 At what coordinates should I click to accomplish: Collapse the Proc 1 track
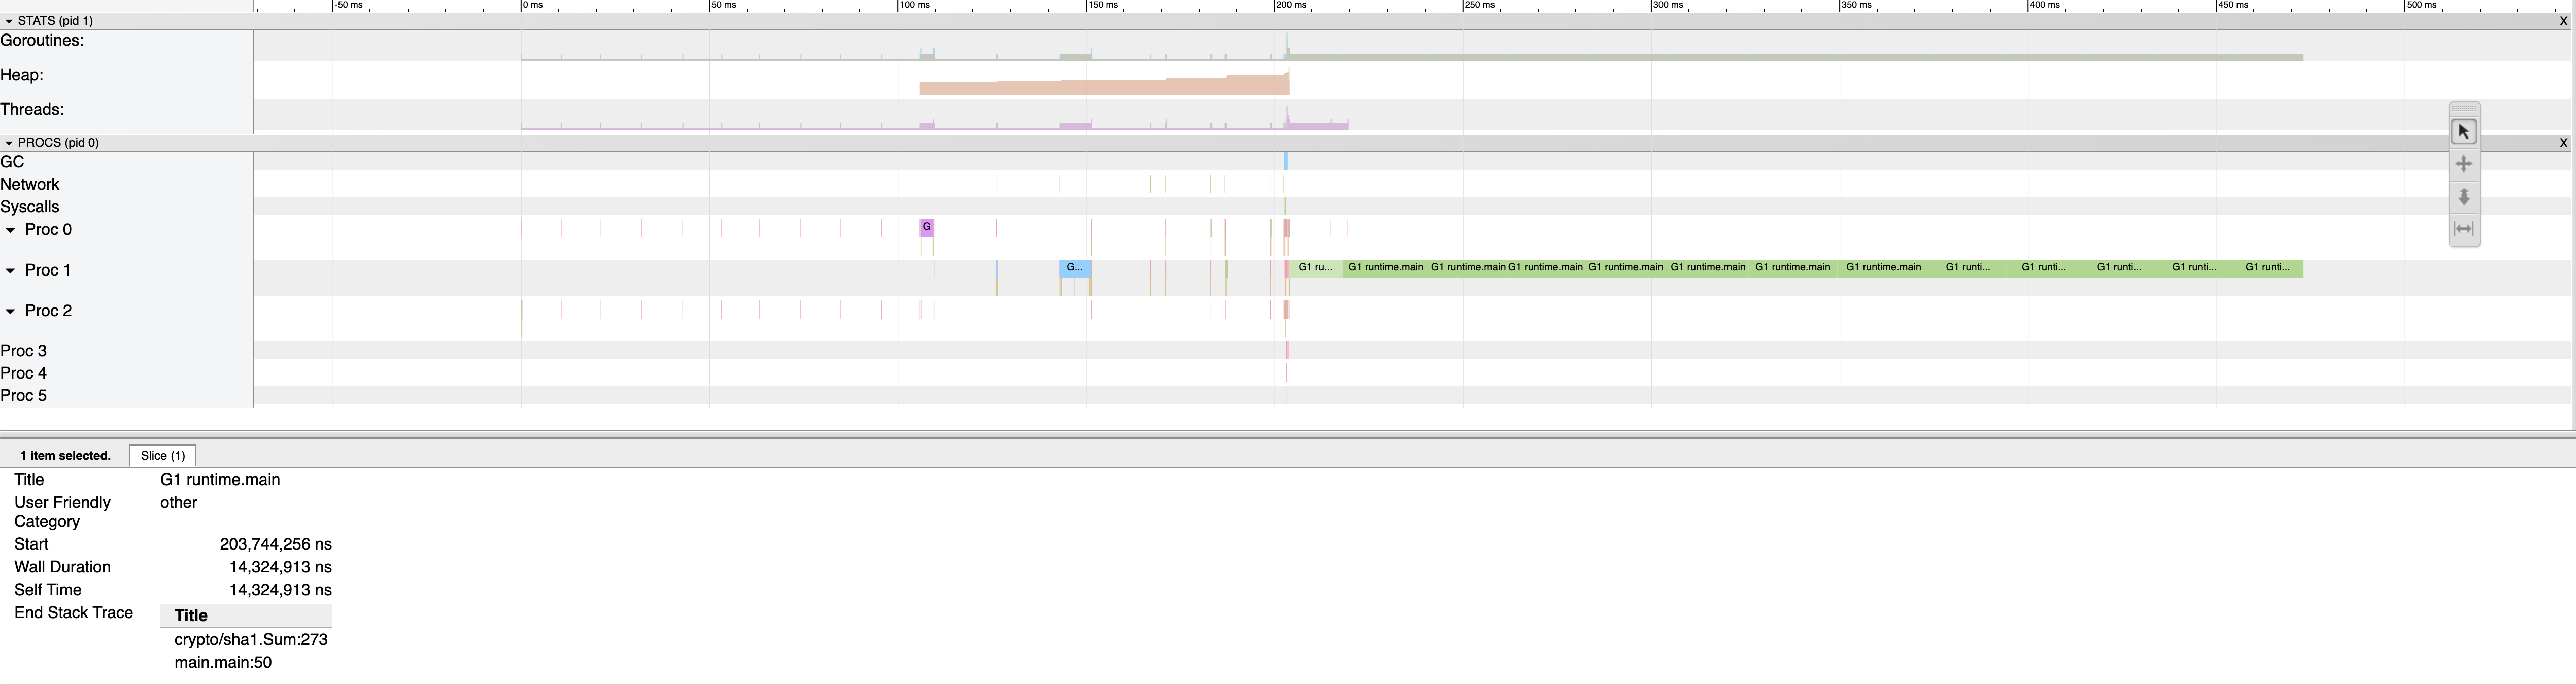[x=11, y=271]
